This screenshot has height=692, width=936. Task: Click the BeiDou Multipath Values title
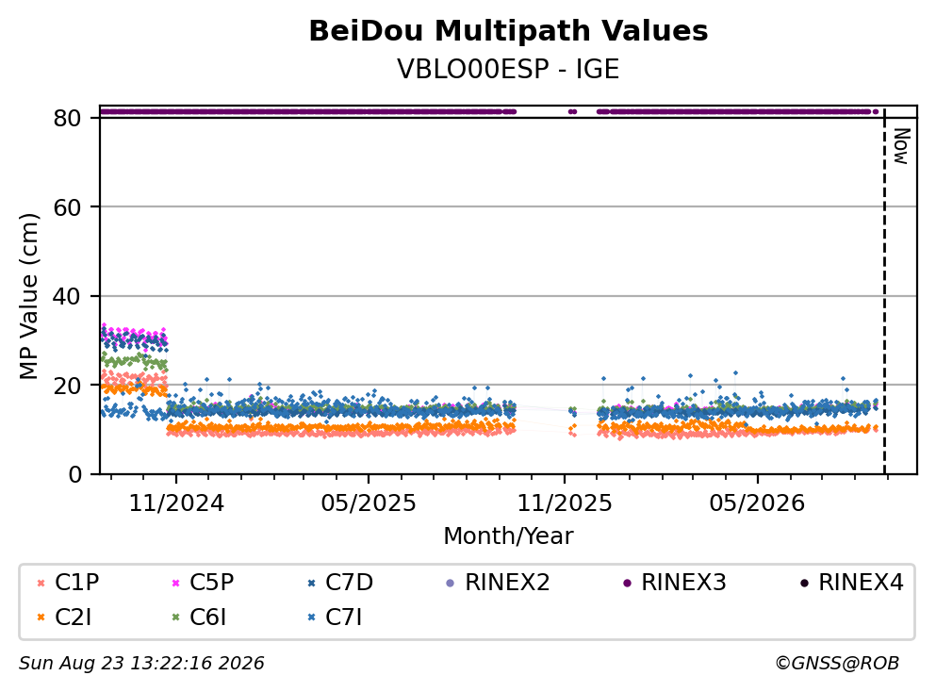508,31
